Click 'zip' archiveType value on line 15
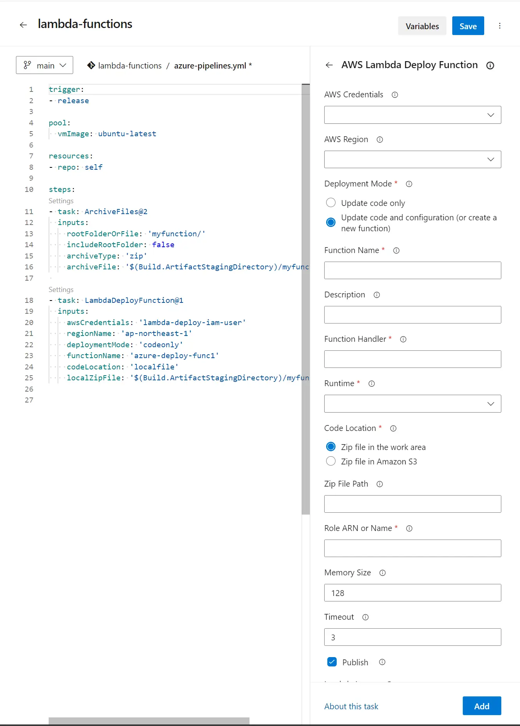Viewport: 520px width, 726px height. 136,256
